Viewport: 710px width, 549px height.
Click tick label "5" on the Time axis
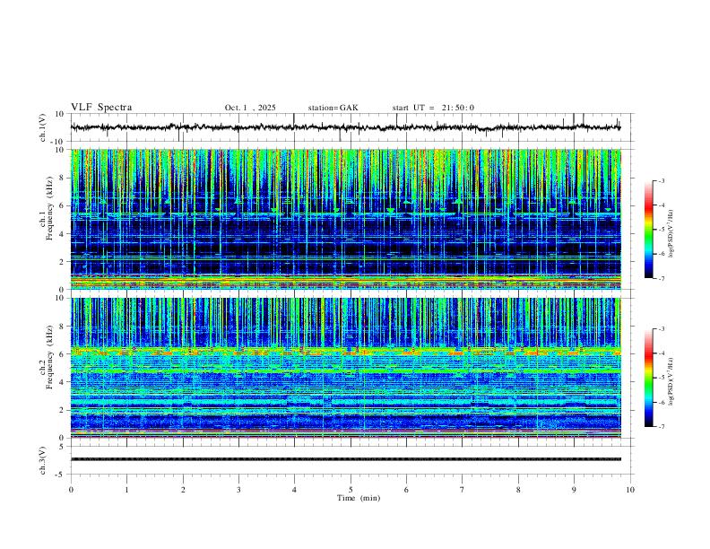tap(351, 490)
